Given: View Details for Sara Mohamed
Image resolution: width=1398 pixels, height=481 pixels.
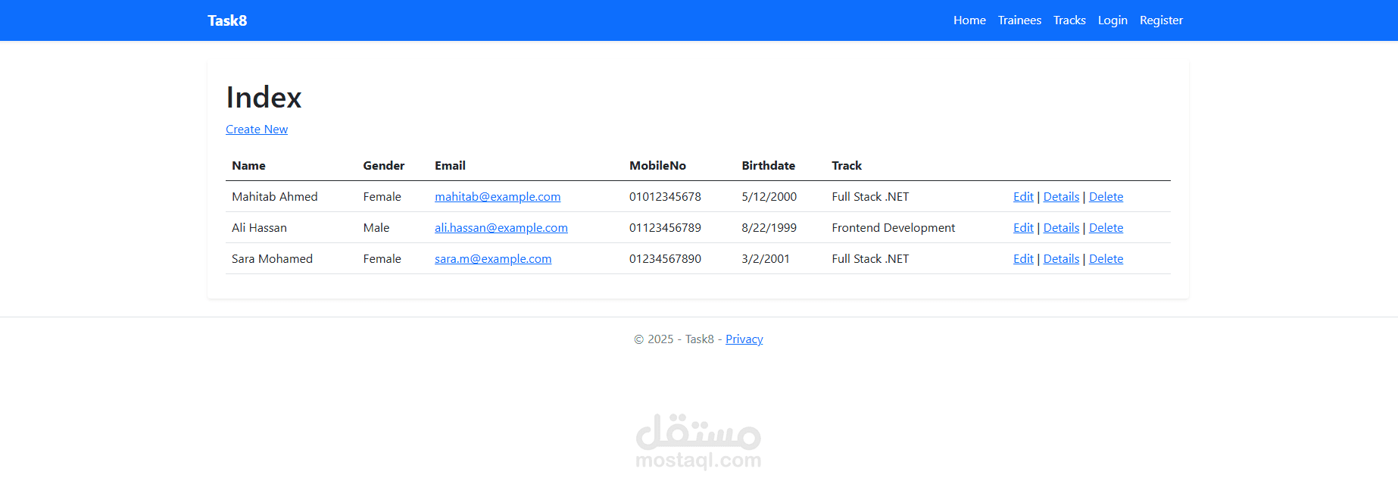Looking at the screenshot, I should click(x=1061, y=259).
